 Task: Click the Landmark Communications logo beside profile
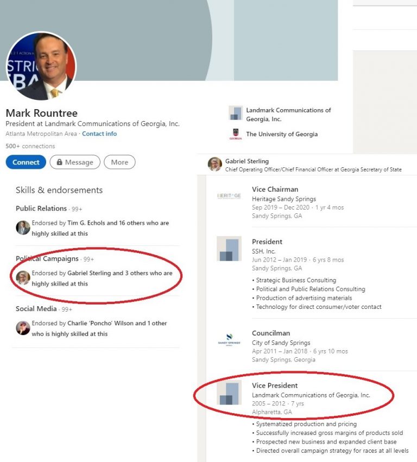pos(236,113)
